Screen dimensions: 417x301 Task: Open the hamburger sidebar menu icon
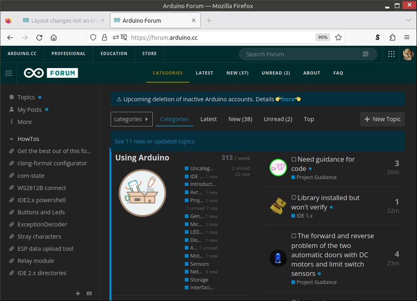[9, 73]
